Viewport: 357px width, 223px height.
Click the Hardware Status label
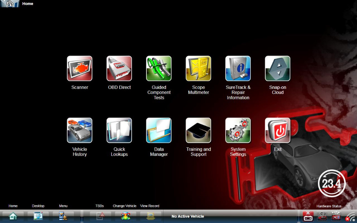point(329,206)
